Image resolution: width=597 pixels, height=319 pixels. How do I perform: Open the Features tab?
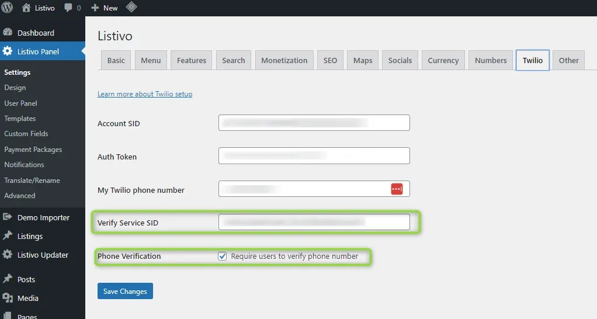click(191, 60)
